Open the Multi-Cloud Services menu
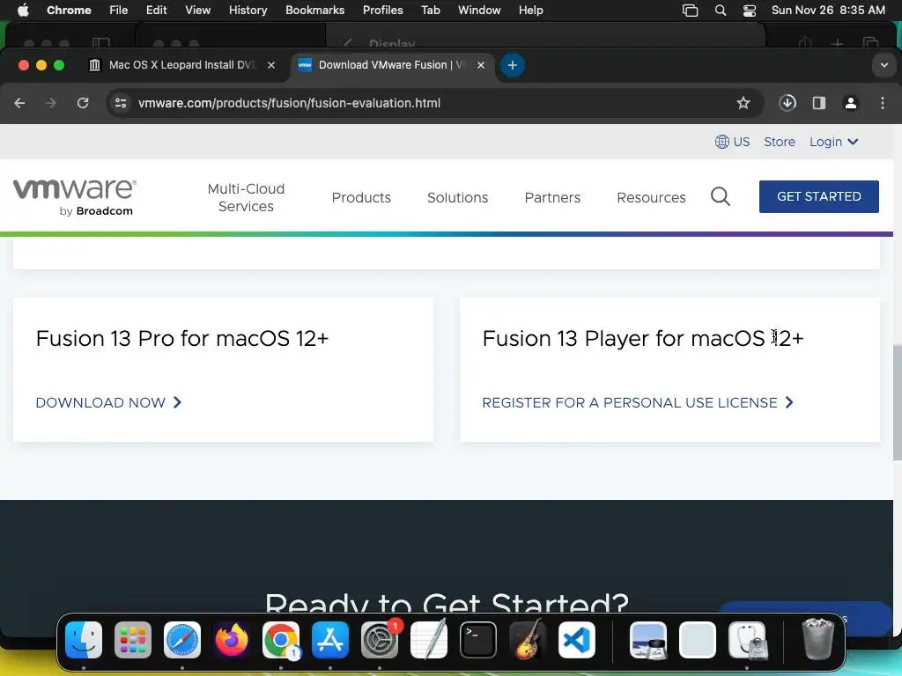Screen dimensions: 902x676 pos(247,197)
